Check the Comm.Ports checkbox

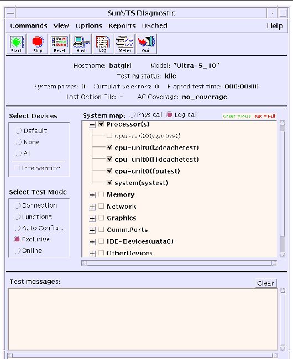click(x=101, y=229)
